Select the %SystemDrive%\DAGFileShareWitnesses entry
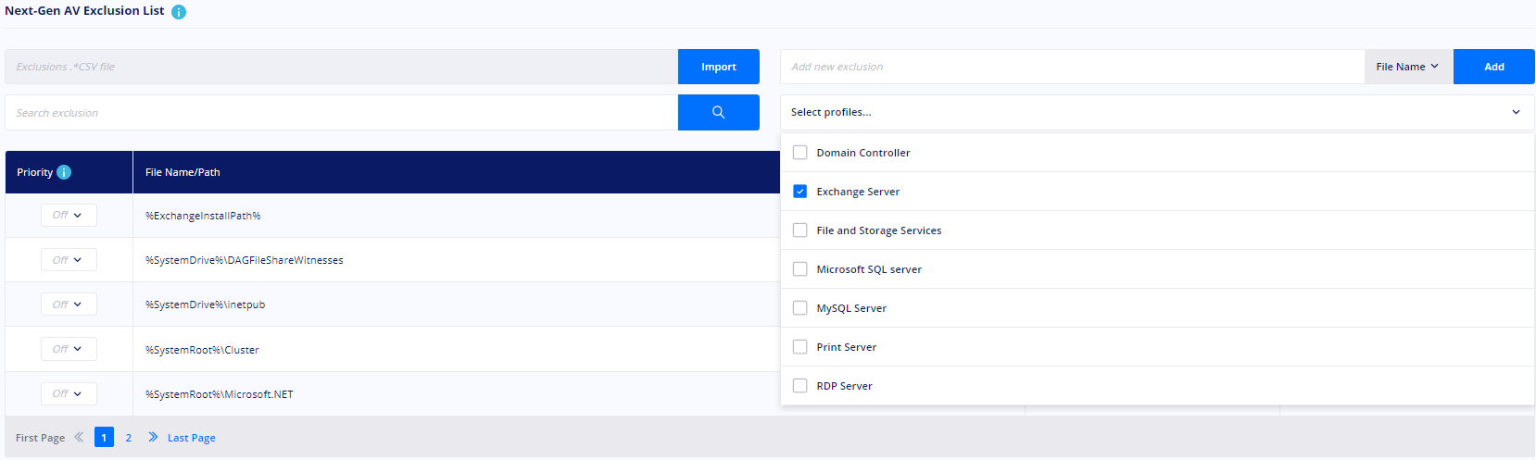Viewport: 1536px width, 460px height. click(x=244, y=260)
